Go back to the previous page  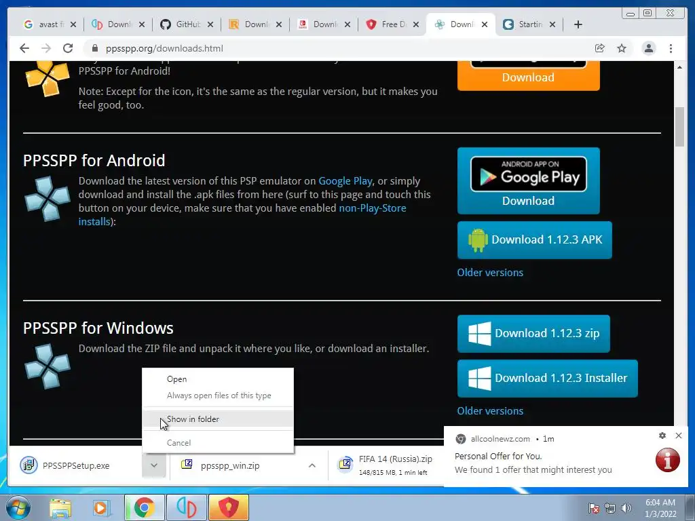pyautogui.click(x=24, y=48)
